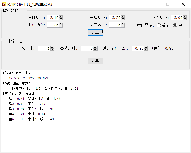This screenshot has width=191, height=153.
Task: Click the app icon in title bar
Action: click(x=4, y=4)
